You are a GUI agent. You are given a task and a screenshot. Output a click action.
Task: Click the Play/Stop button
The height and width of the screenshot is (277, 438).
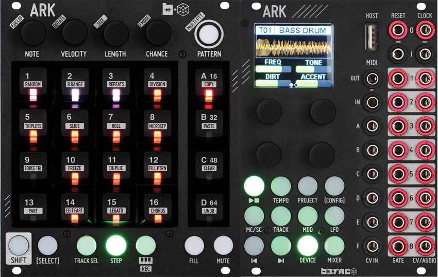pos(254,186)
